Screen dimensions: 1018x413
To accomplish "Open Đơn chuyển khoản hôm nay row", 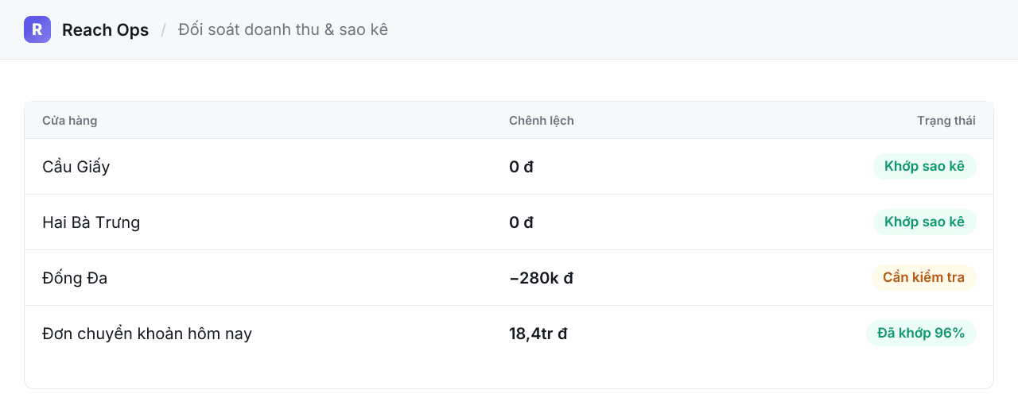I will [x=509, y=334].
